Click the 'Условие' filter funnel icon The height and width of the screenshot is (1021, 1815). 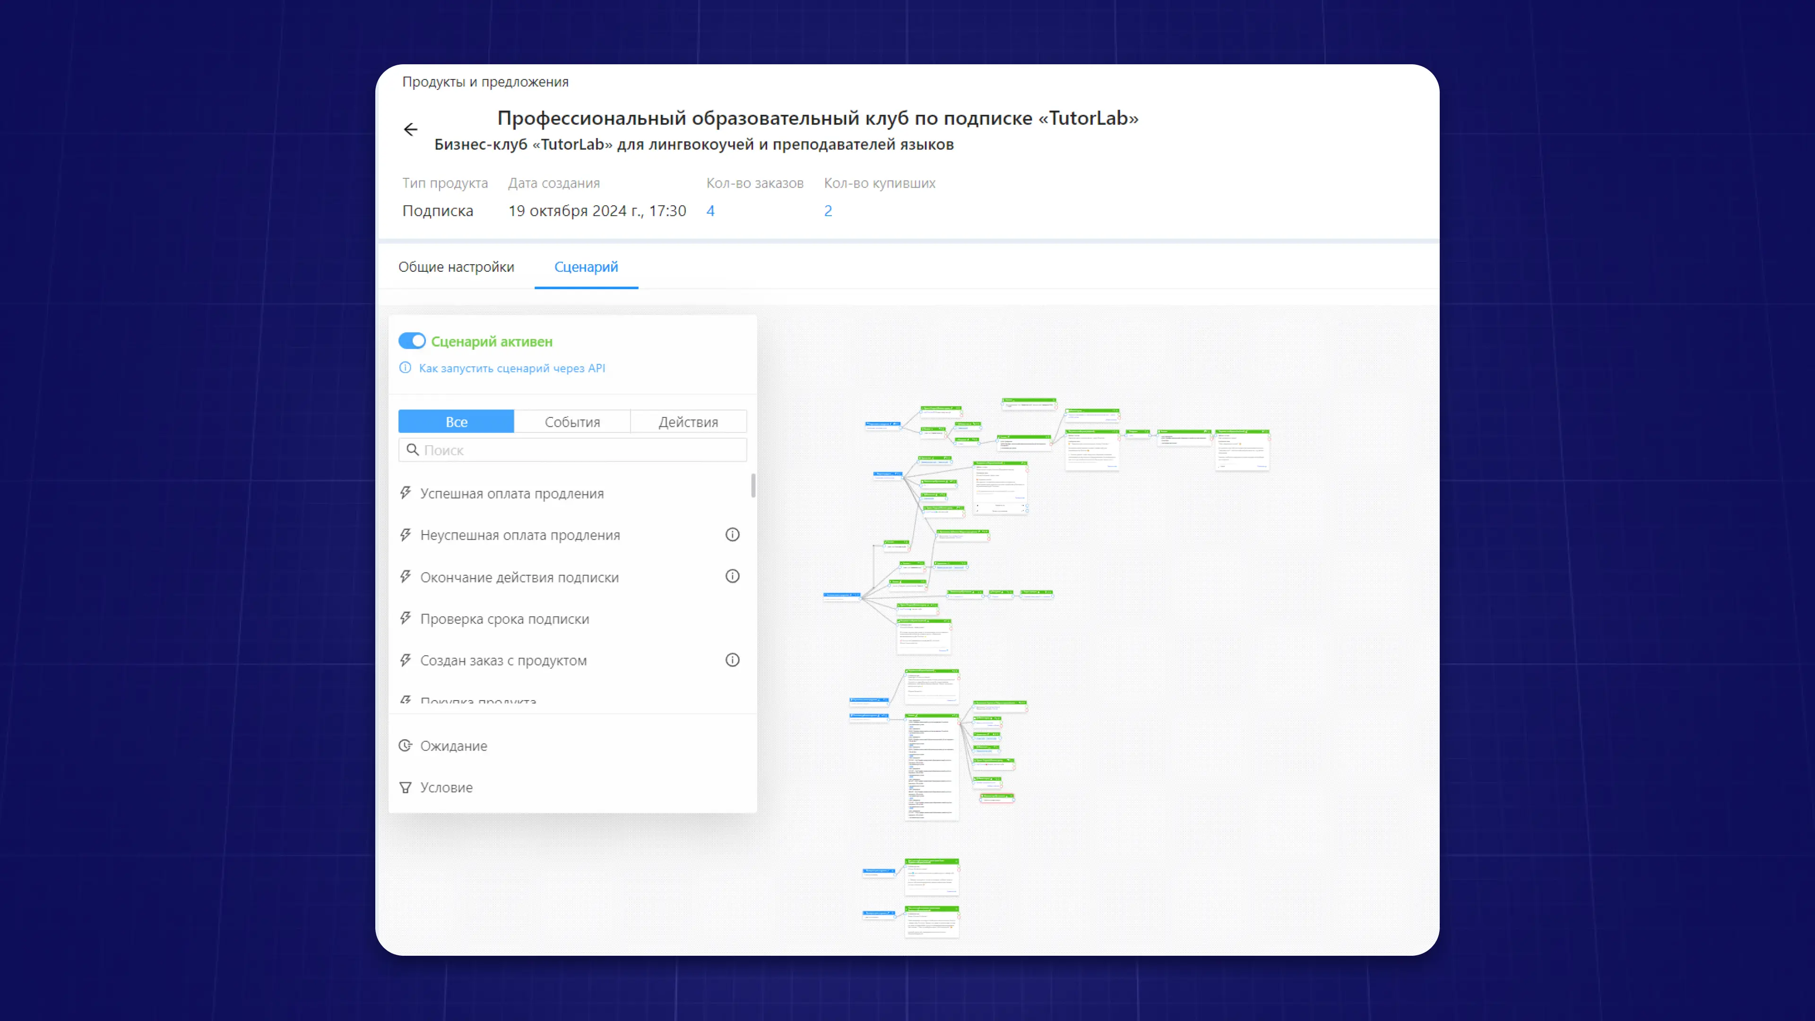click(406, 787)
